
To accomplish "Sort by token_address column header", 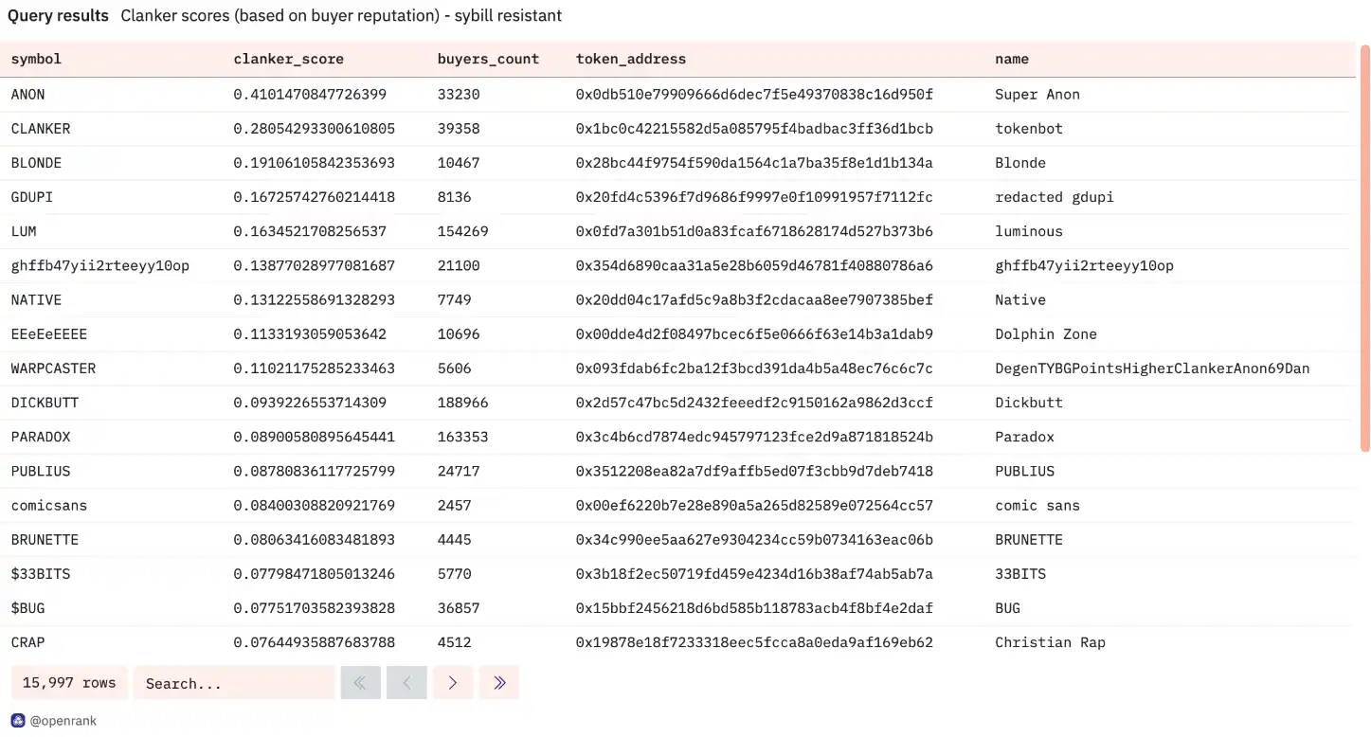I will (x=630, y=59).
